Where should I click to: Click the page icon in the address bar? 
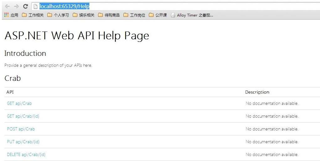pyautogui.click(x=36, y=7)
